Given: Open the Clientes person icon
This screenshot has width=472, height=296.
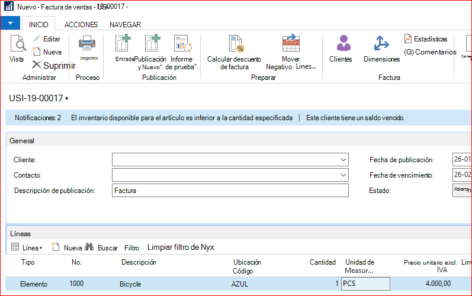Looking at the screenshot, I should tap(343, 43).
